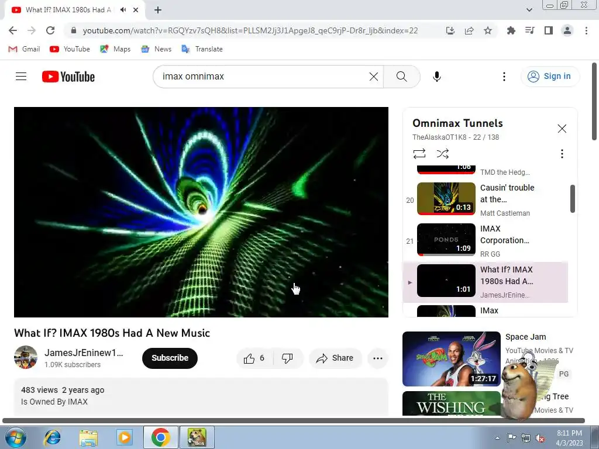Open News bookmark
599x449 pixels.
156,49
